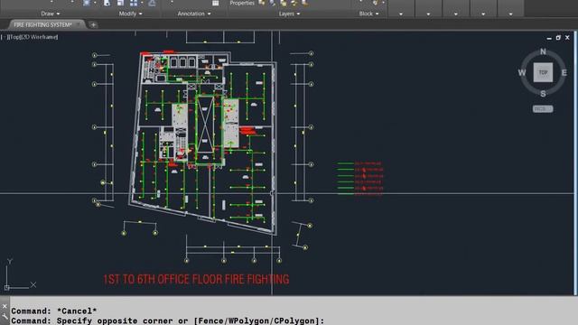Screen dimensions: 578x325
Task: Click the Array grid icon in the Modify panel
Action: (x=134, y=3)
